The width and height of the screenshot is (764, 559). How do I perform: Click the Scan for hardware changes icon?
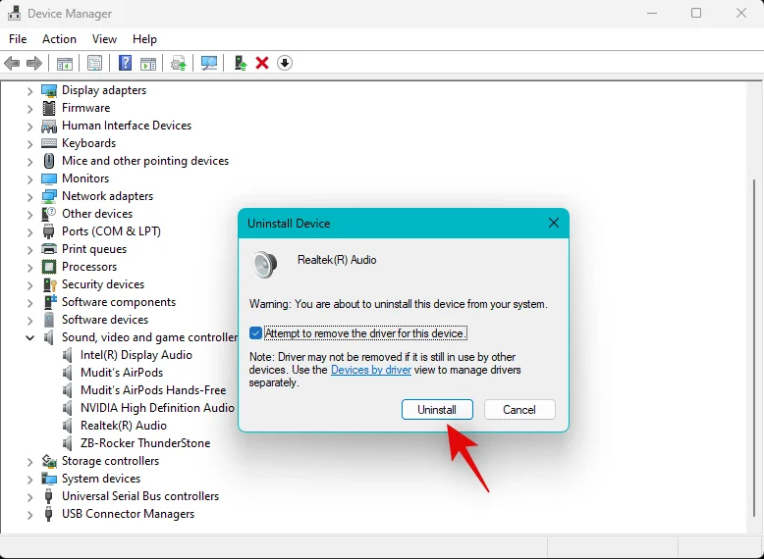point(209,63)
